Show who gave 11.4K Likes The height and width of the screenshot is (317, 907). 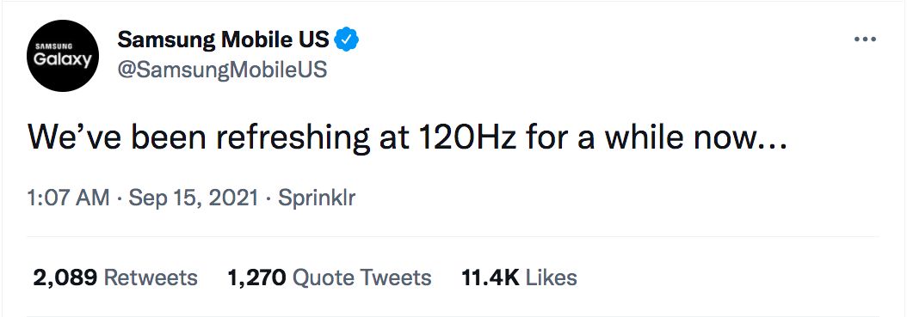520,277
